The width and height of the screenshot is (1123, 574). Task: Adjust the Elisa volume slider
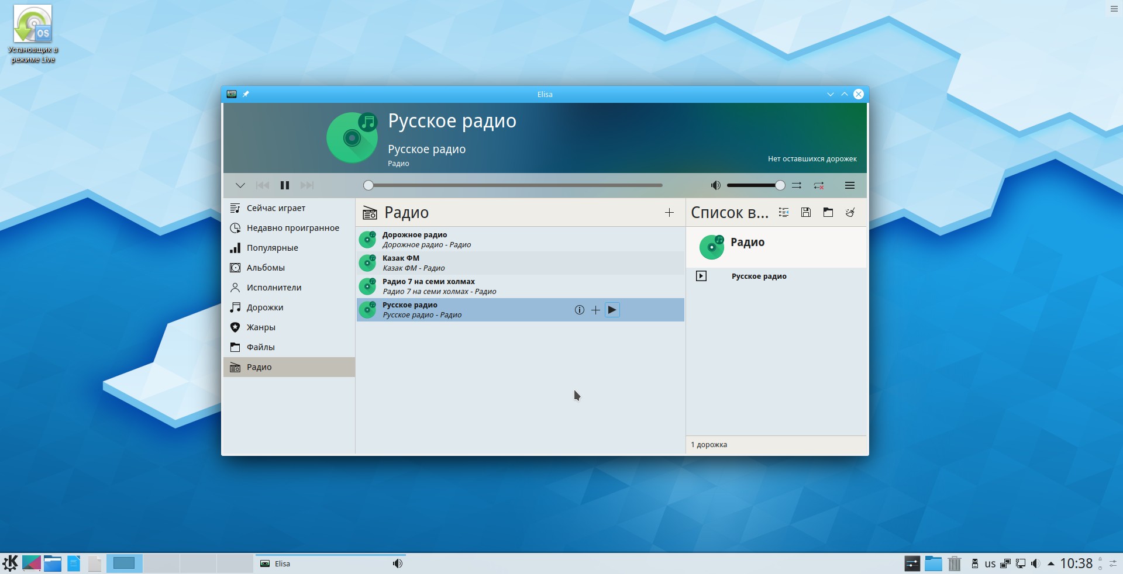tap(756, 185)
